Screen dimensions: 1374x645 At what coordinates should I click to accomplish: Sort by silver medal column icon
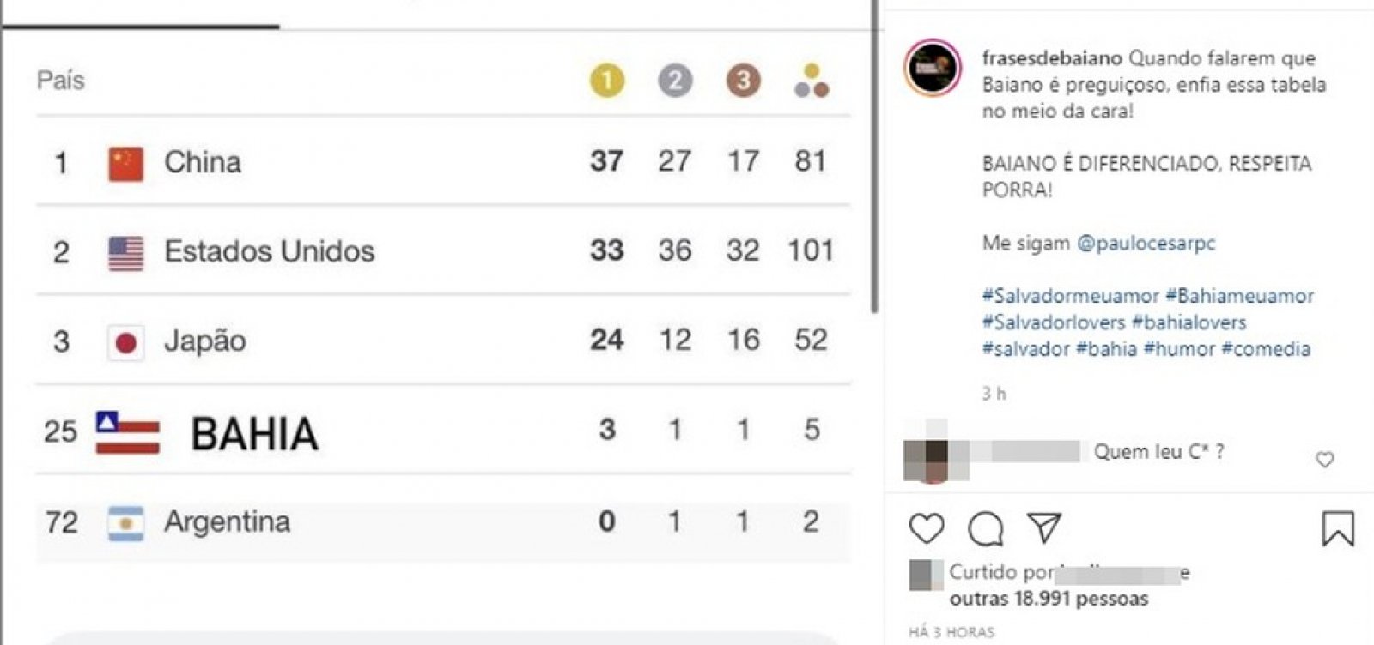point(675,81)
